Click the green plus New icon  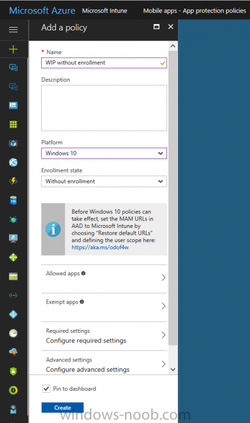coord(13,50)
